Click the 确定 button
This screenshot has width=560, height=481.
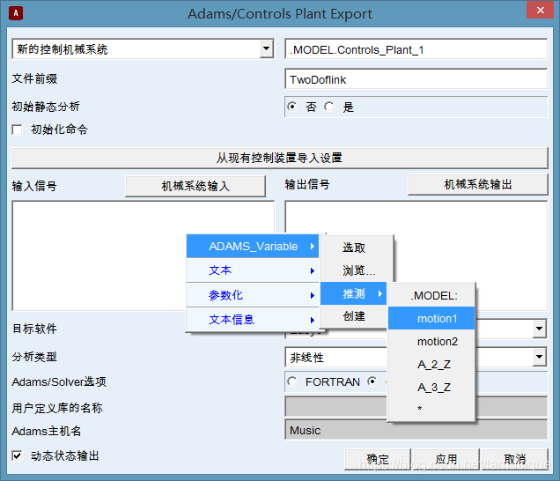[x=378, y=459]
